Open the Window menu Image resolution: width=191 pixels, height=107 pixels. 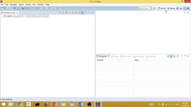click(41, 4)
